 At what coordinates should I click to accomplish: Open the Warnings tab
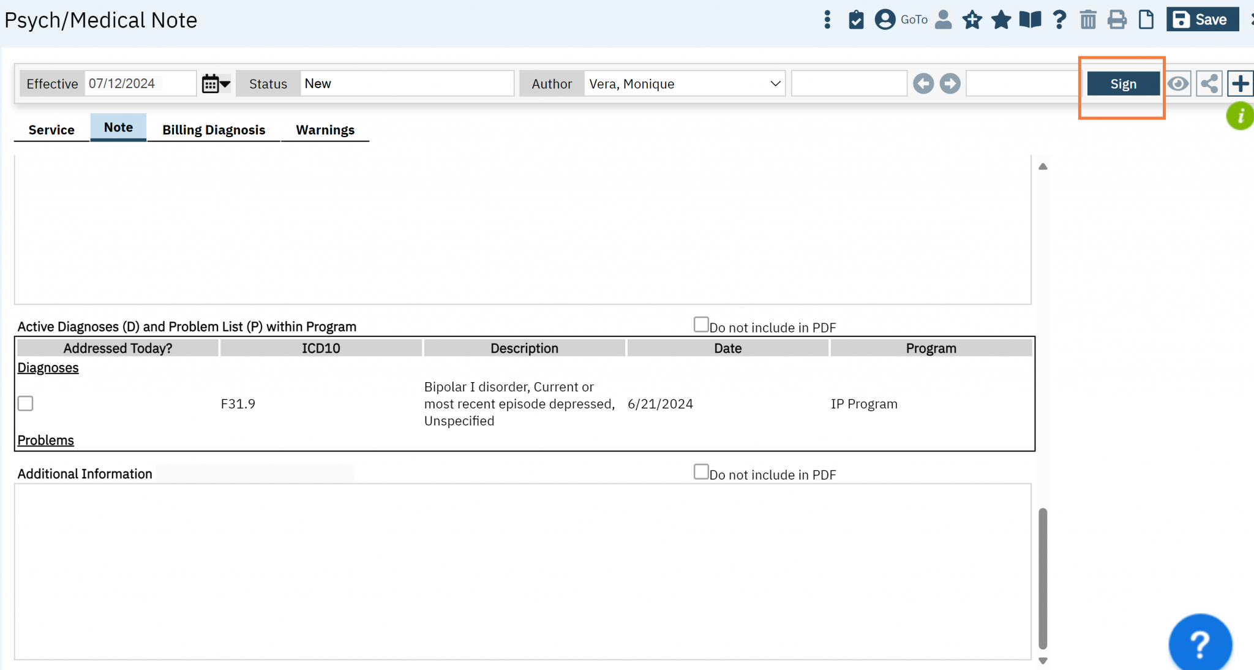325,130
